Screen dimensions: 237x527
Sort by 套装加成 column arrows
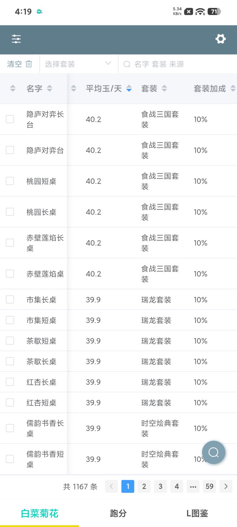point(233,89)
